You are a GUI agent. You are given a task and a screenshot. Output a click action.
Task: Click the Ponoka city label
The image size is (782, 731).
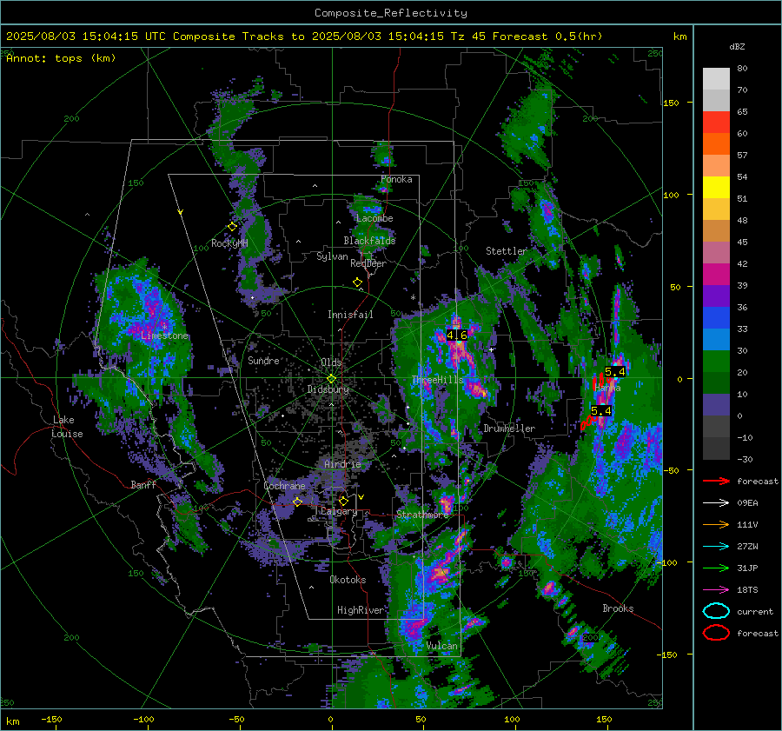tap(396, 180)
